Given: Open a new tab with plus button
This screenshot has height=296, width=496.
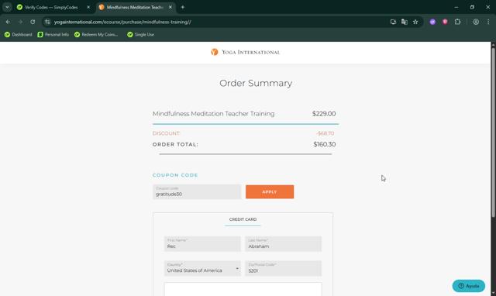Looking at the screenshot, I should click(183, 7).
